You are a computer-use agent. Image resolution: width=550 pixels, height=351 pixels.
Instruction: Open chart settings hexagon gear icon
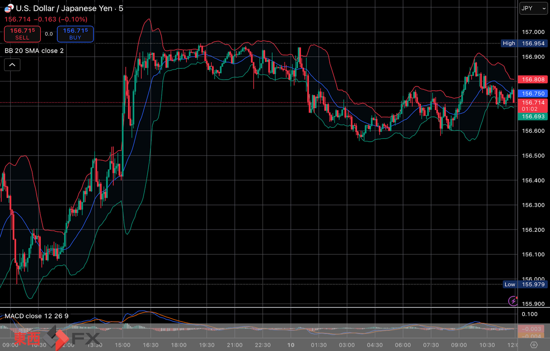tap(533, 345)
